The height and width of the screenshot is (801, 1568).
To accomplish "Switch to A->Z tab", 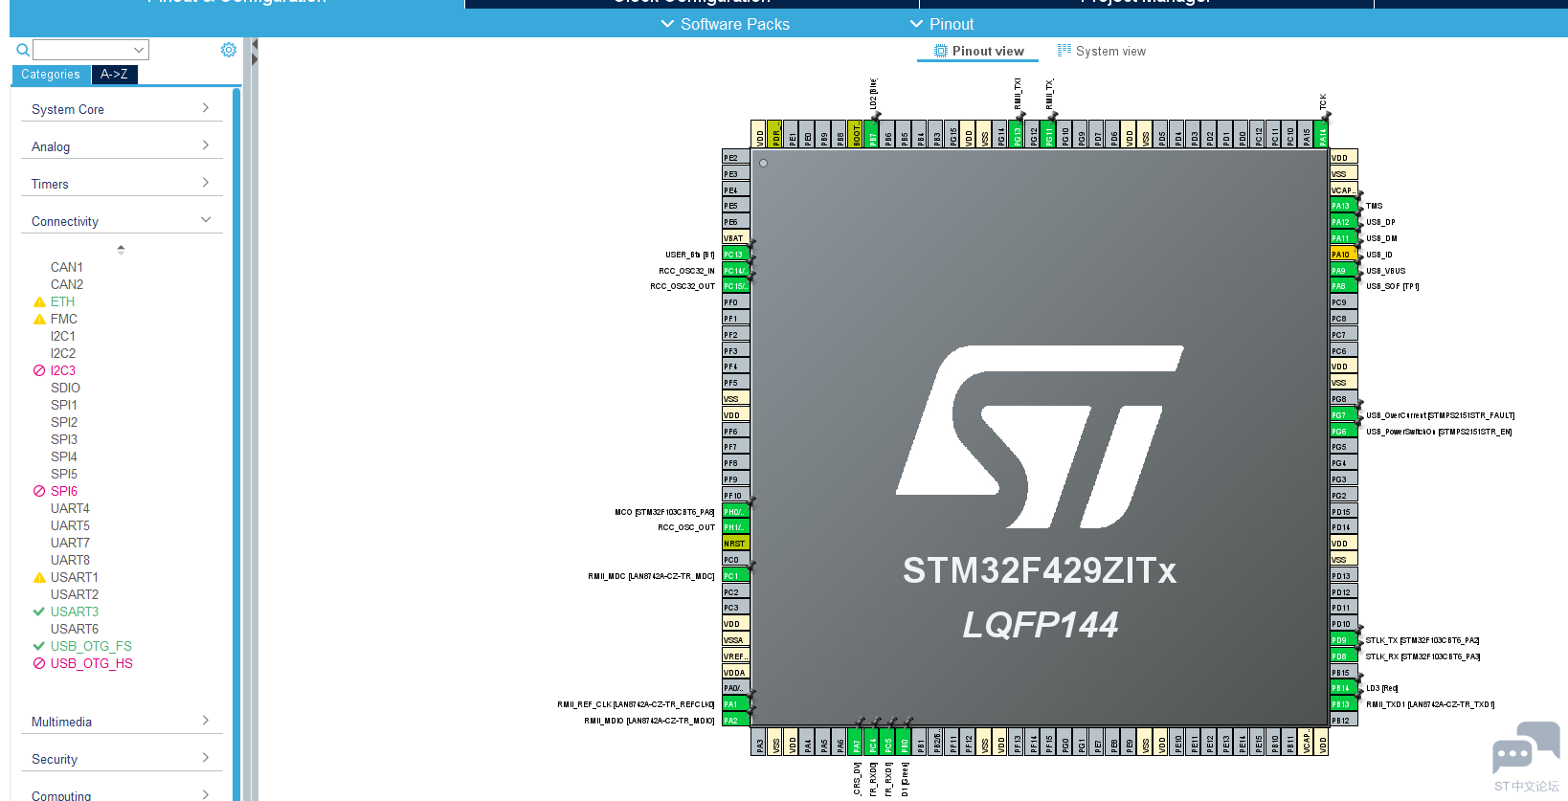I will (114, 75).
